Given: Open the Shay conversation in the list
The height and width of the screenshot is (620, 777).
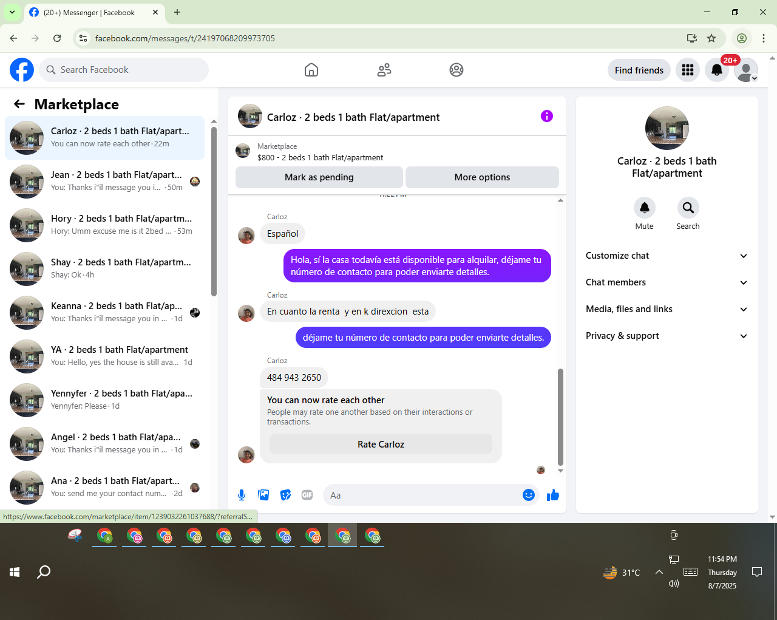Looking at the screenshot, I should coord(104,269).
